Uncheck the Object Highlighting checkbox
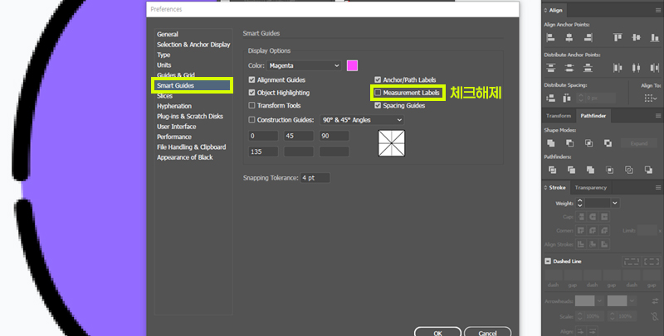The height and width of the screenshot is (336, 664). coord(252,93)
